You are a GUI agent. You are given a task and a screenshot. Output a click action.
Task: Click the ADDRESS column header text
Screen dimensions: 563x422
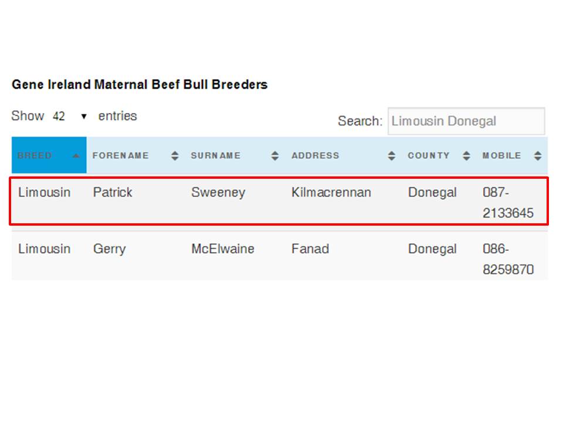[316, 155]
